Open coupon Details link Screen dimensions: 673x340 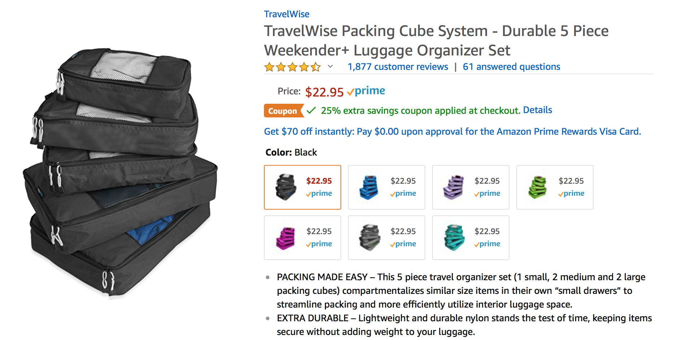(538, 110)
